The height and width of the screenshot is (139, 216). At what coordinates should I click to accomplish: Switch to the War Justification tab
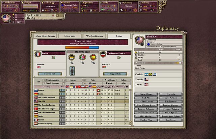94,36
